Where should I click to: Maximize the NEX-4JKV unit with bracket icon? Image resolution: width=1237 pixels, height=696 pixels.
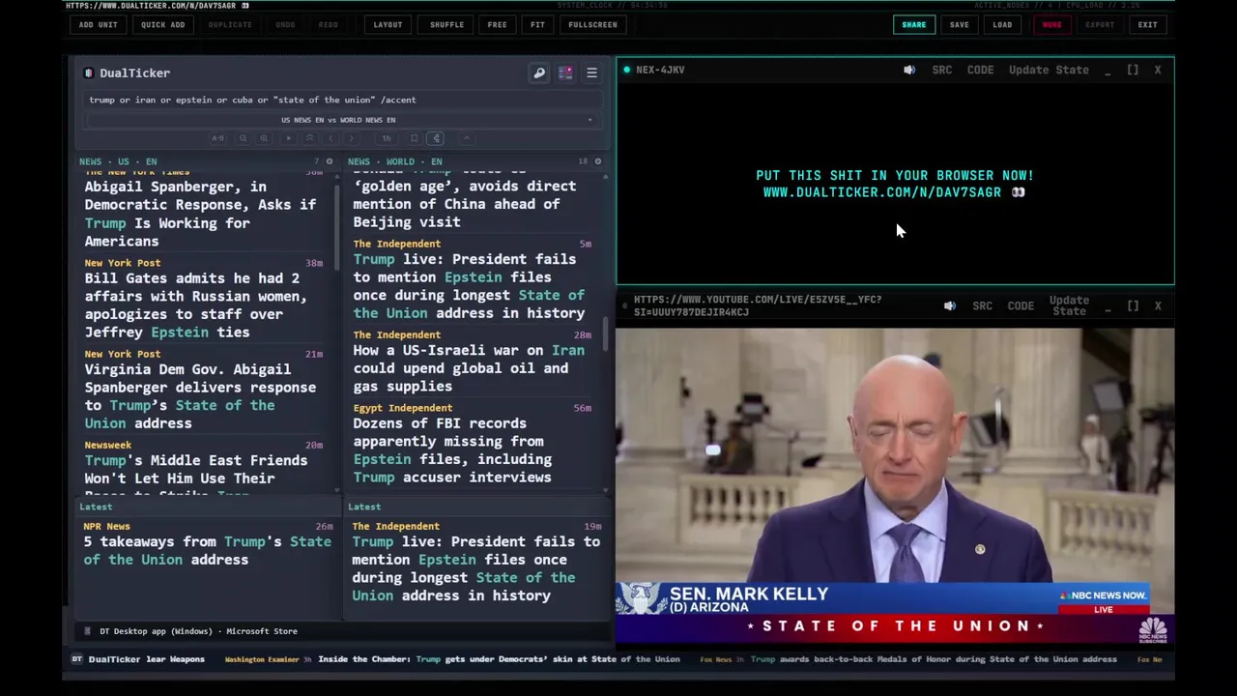[1133, 70]
